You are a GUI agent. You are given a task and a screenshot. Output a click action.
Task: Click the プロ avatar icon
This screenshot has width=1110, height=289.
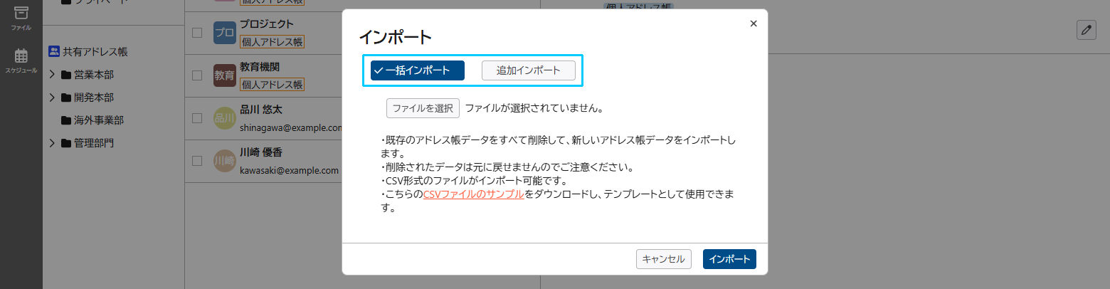click(224, 33)
